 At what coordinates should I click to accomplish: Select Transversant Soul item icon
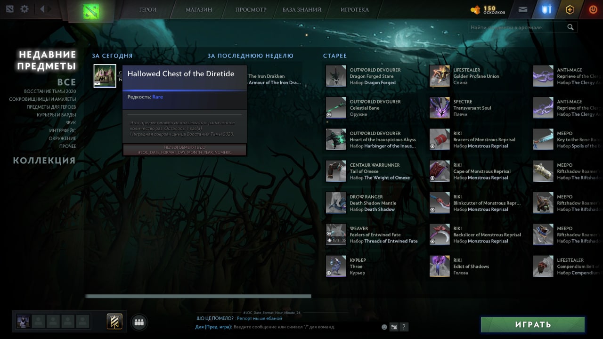click(440, 108)
